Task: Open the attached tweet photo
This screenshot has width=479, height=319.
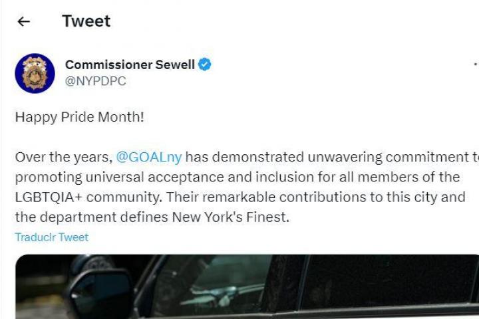Action: [246, 286]
